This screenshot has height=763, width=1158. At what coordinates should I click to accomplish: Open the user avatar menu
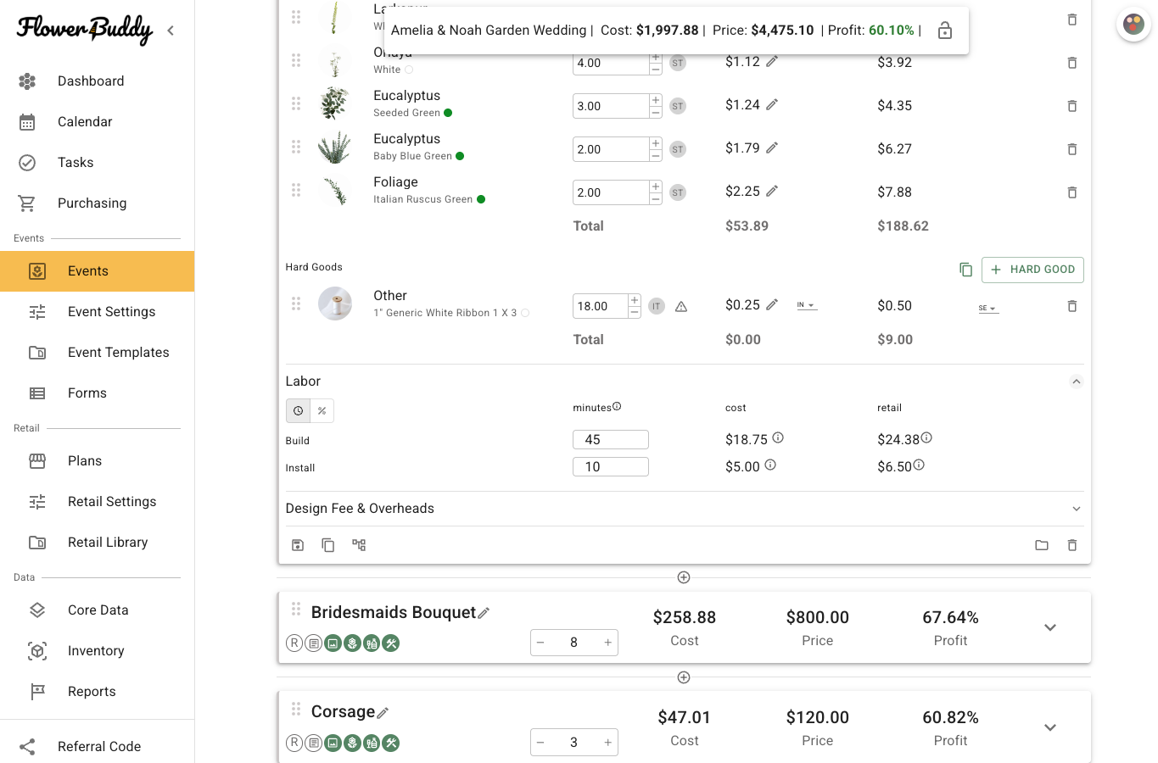point(1134,25)
